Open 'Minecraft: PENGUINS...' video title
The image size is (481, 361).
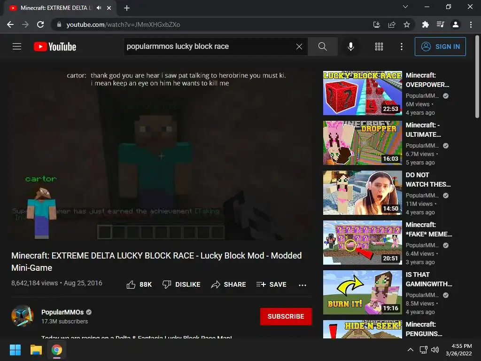[x=424, y=329]
